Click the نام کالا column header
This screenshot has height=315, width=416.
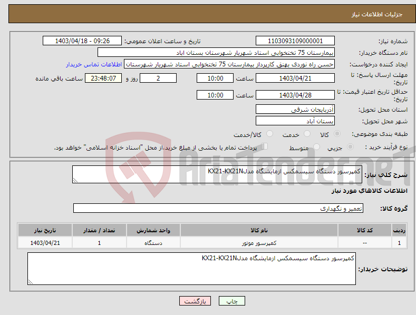[259, 230]
